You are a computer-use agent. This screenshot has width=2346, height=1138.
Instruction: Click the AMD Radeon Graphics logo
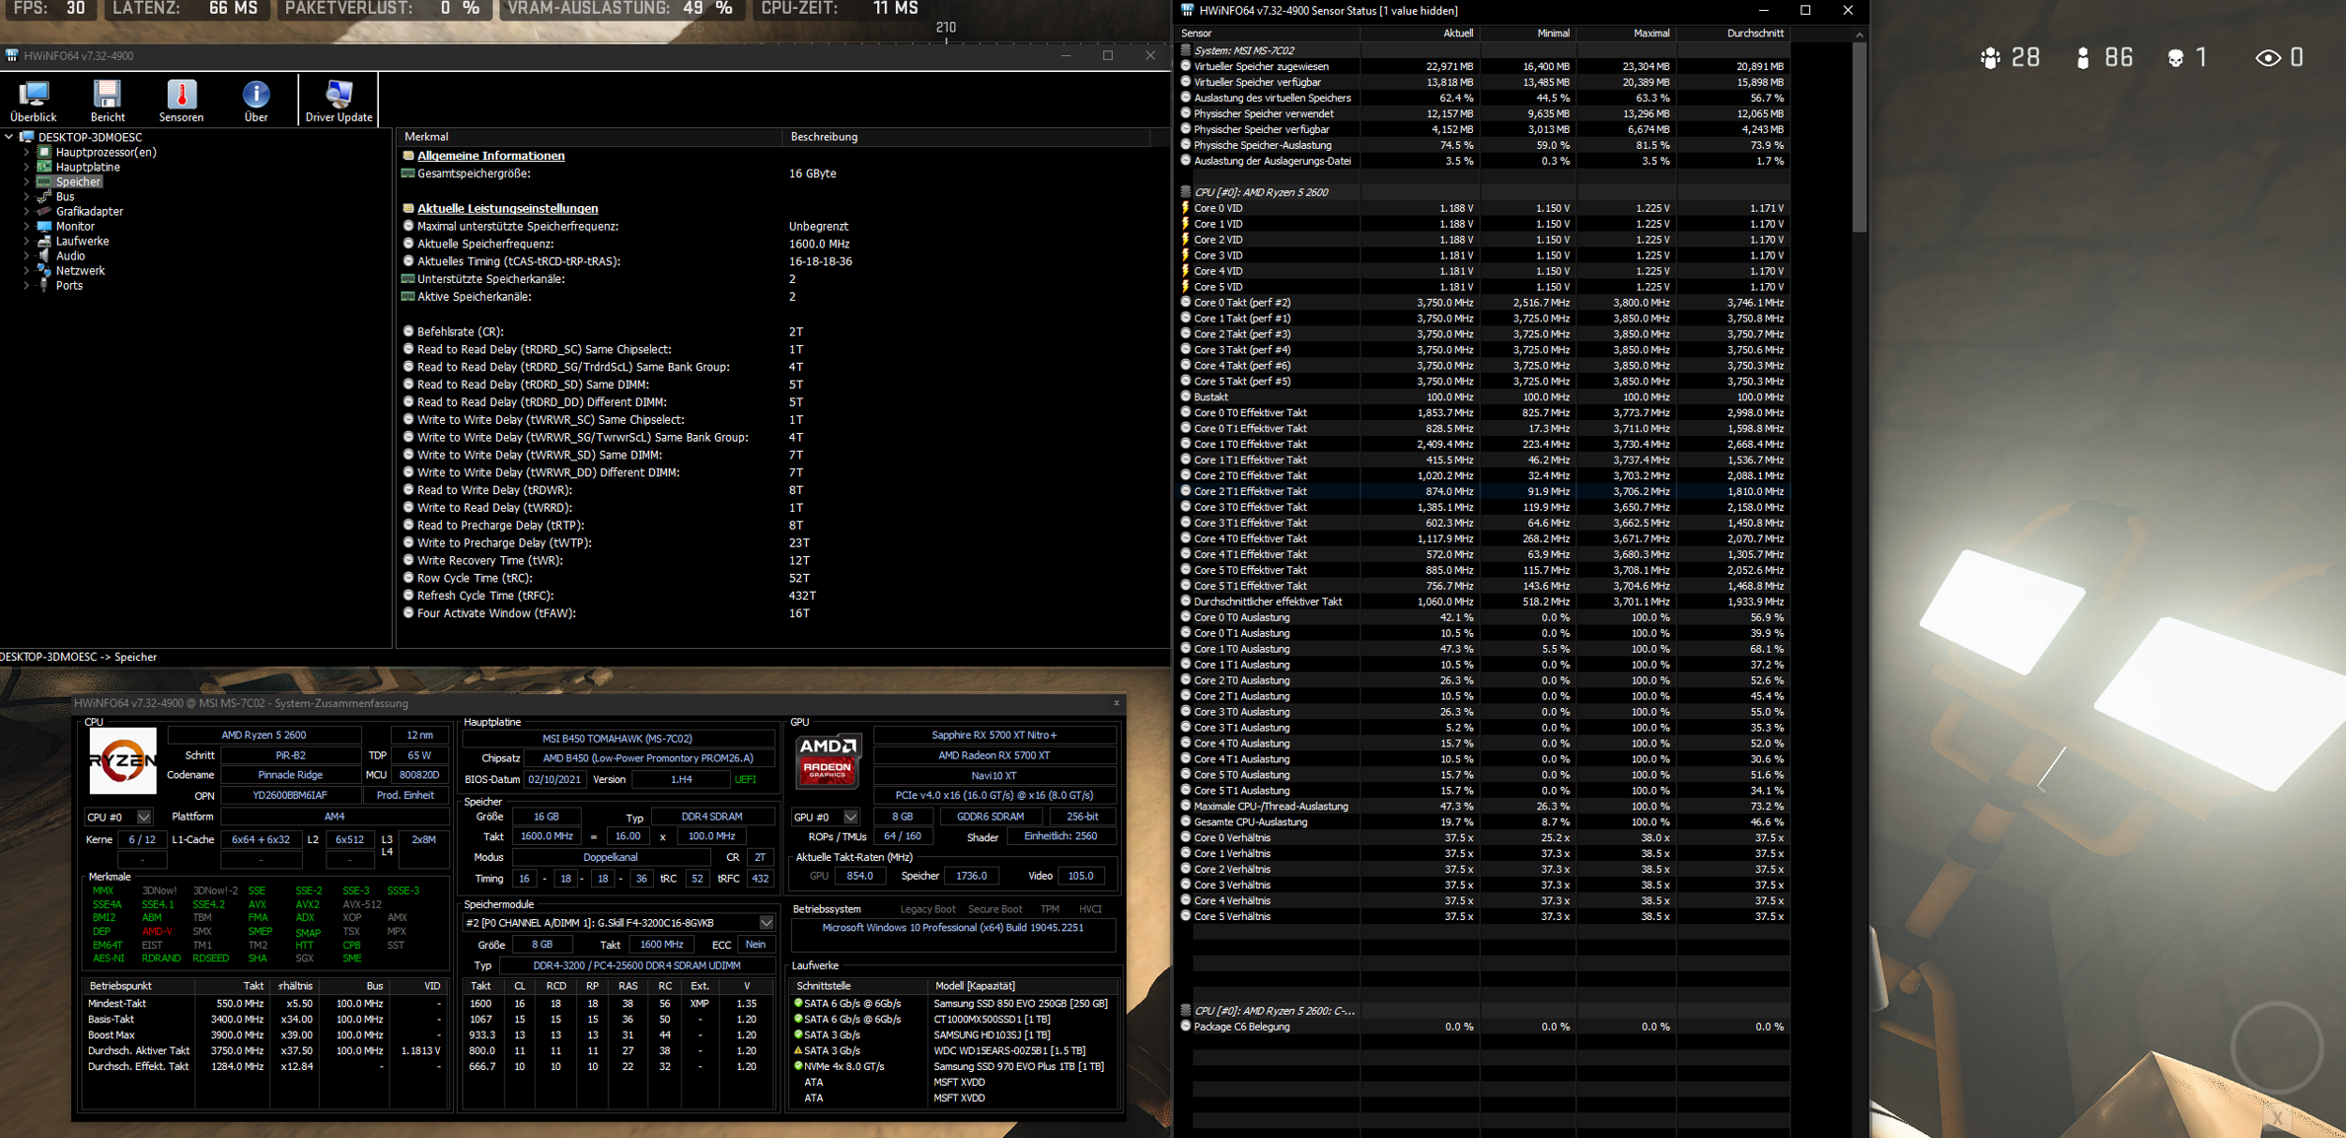pos(828,759)
